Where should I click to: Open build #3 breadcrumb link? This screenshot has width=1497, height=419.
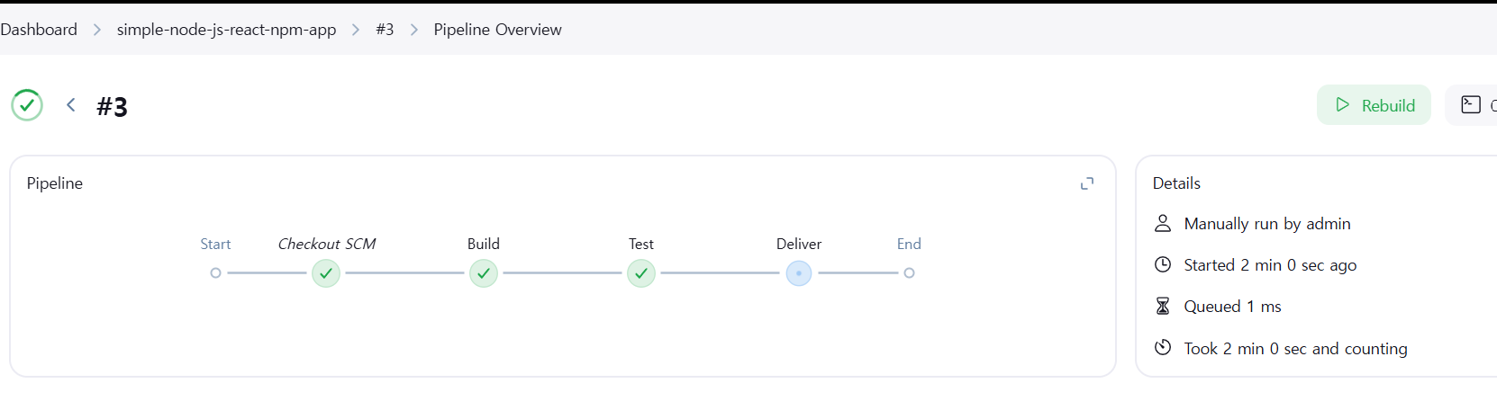385,30
